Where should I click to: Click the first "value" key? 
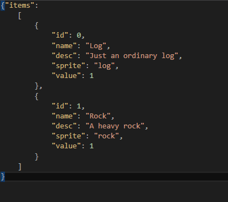[66, 76]
